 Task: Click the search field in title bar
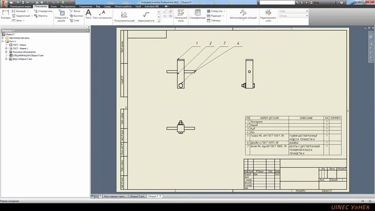point(277,2)
